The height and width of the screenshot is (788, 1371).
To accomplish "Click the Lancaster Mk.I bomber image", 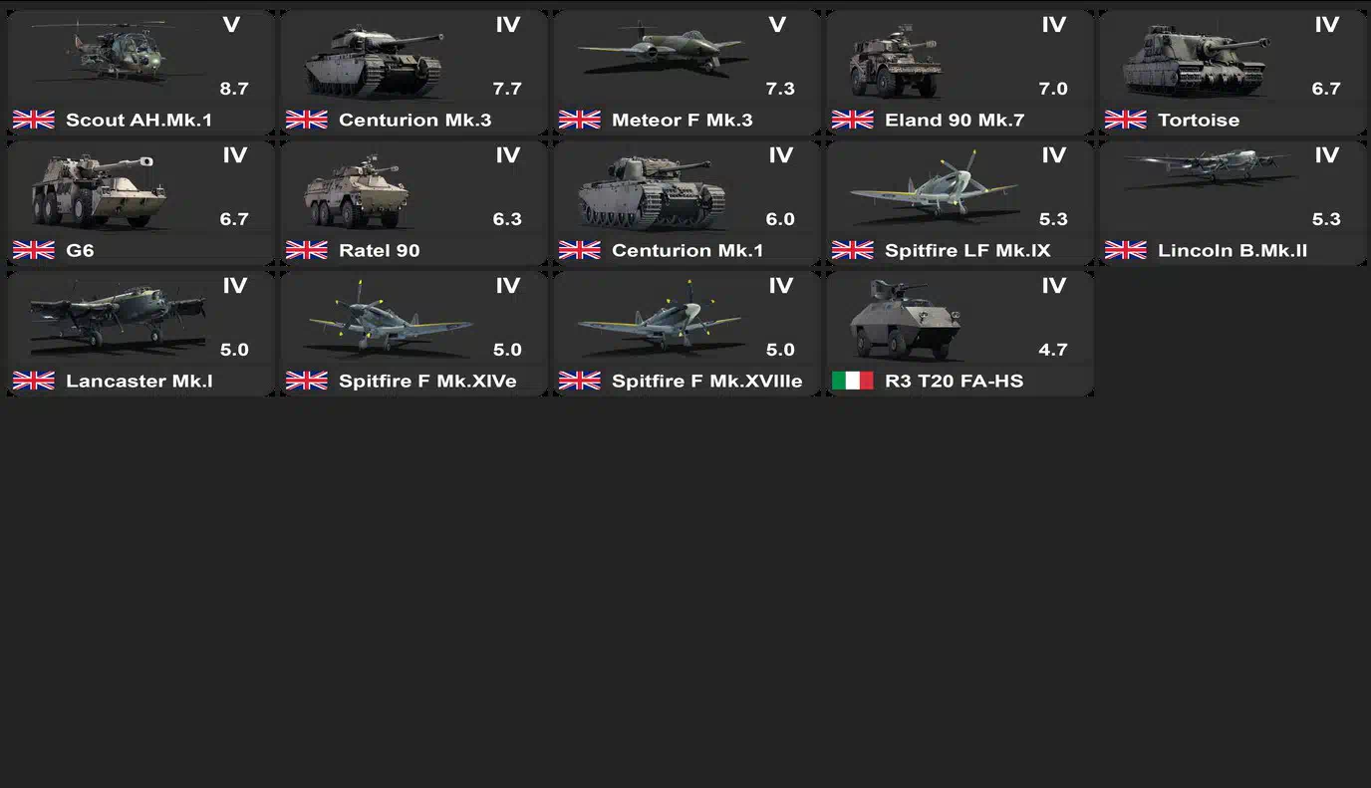I will click(117, 314).
